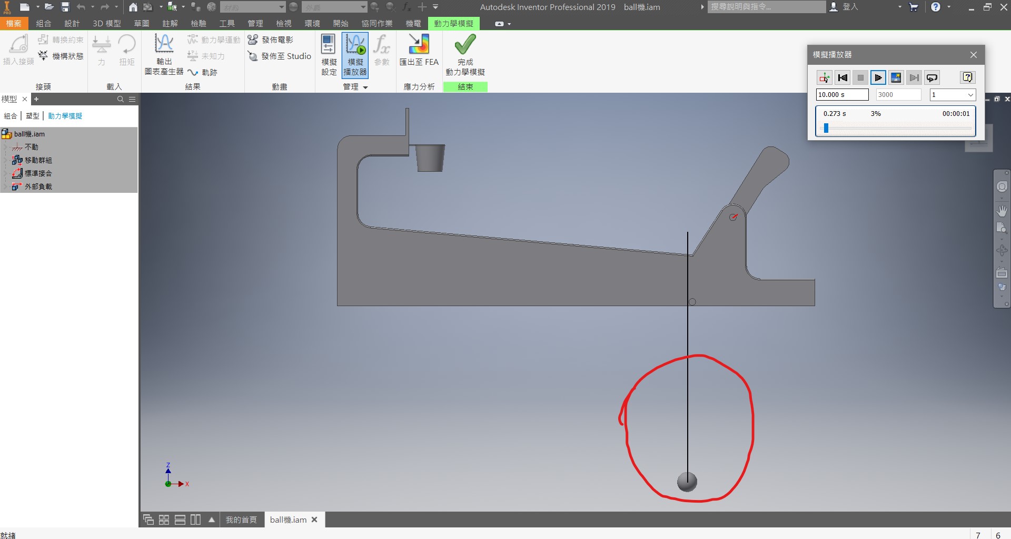The width and height of the screenshot is (1011, 539).
Task: Click 發佈電影 publish movie
Action: pos(271,40)
